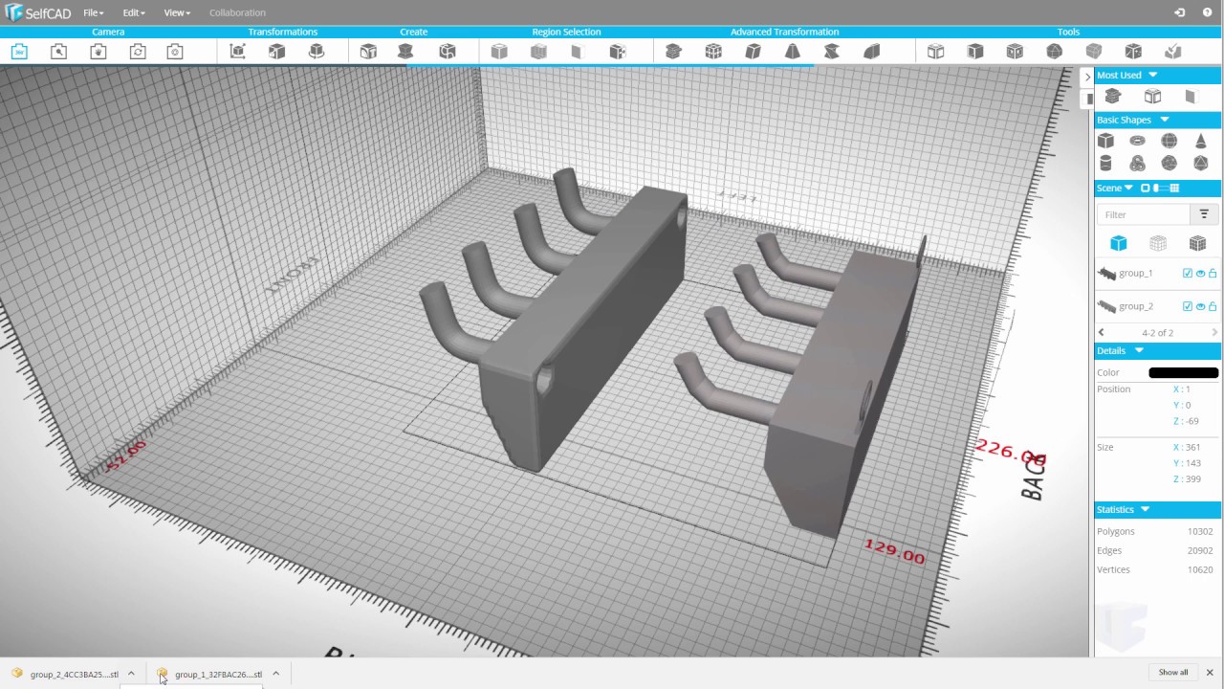Click Show all downloads button
Image resolution: width=1224 pixels, height=689 pixels.
click(1172, 673)
